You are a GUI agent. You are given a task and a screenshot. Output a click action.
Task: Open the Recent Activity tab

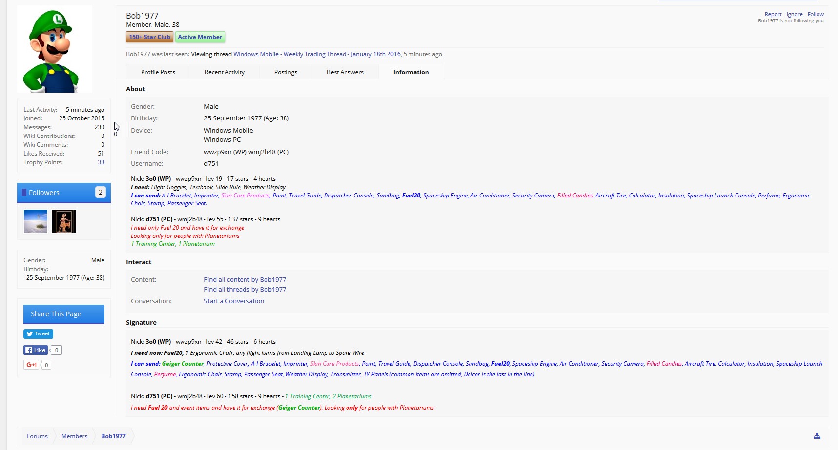pos(225,72)
